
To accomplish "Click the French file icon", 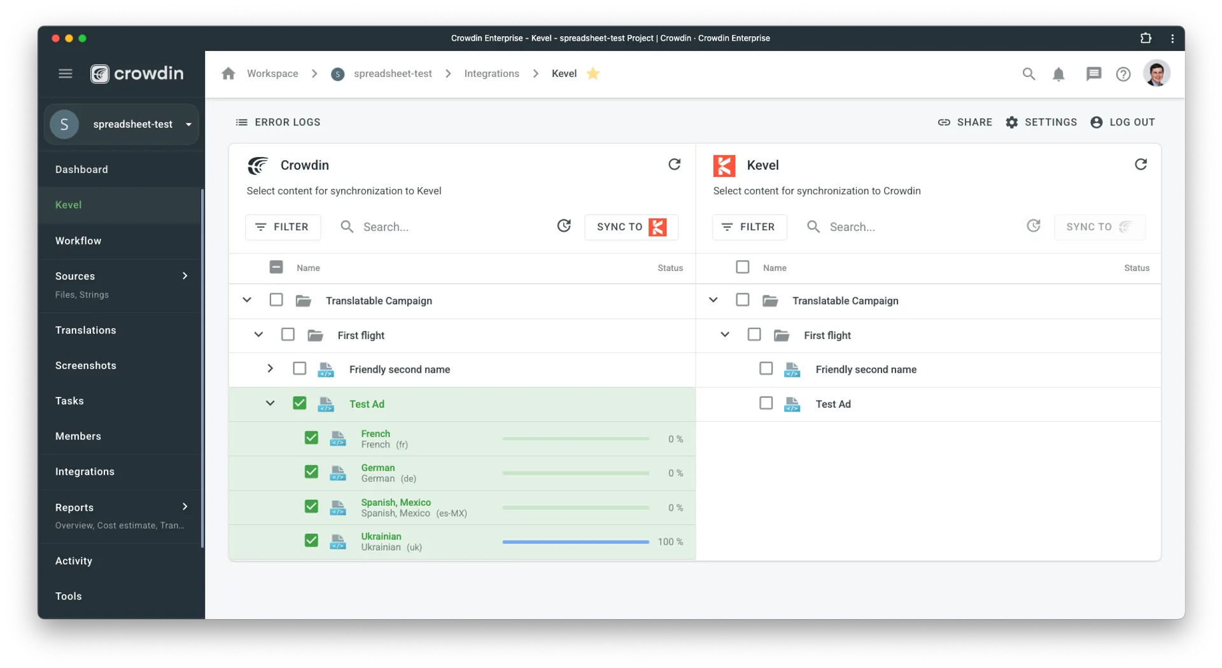I will (338, 438).
